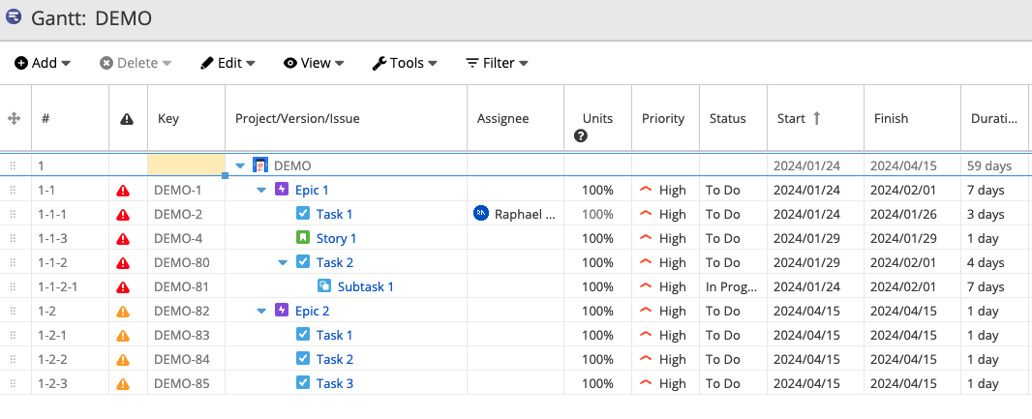Open the Task 3 issue link
Image resolution: width=1032 pixels, height=419 pixels.
pyautogui.click(x=334, y=383)
